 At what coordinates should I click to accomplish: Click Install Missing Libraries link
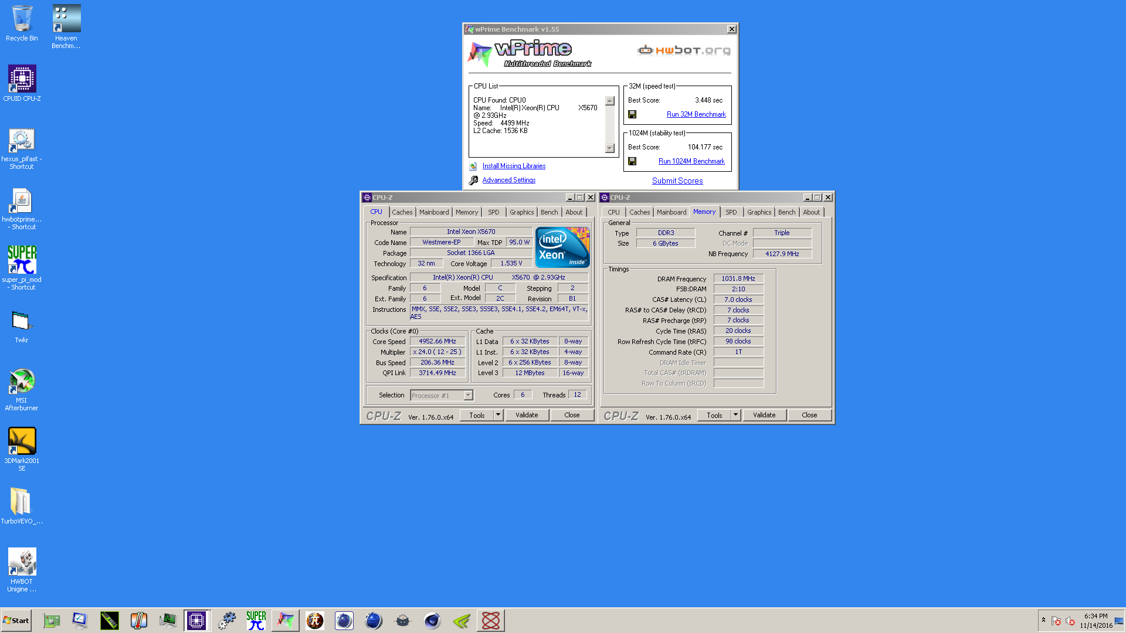(514, 166)
